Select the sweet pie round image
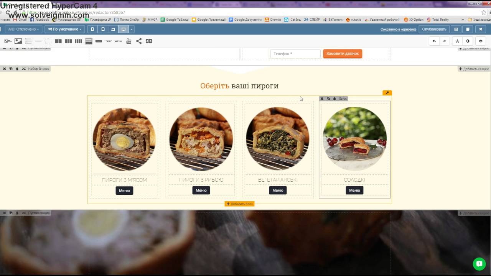The image size is (491, 276). (355, 139)
